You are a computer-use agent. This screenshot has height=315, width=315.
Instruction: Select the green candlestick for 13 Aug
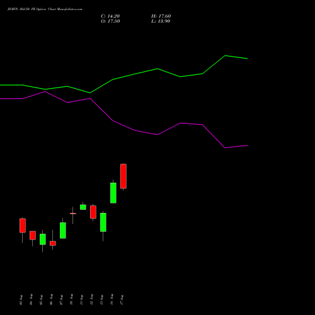pos(103,222)
